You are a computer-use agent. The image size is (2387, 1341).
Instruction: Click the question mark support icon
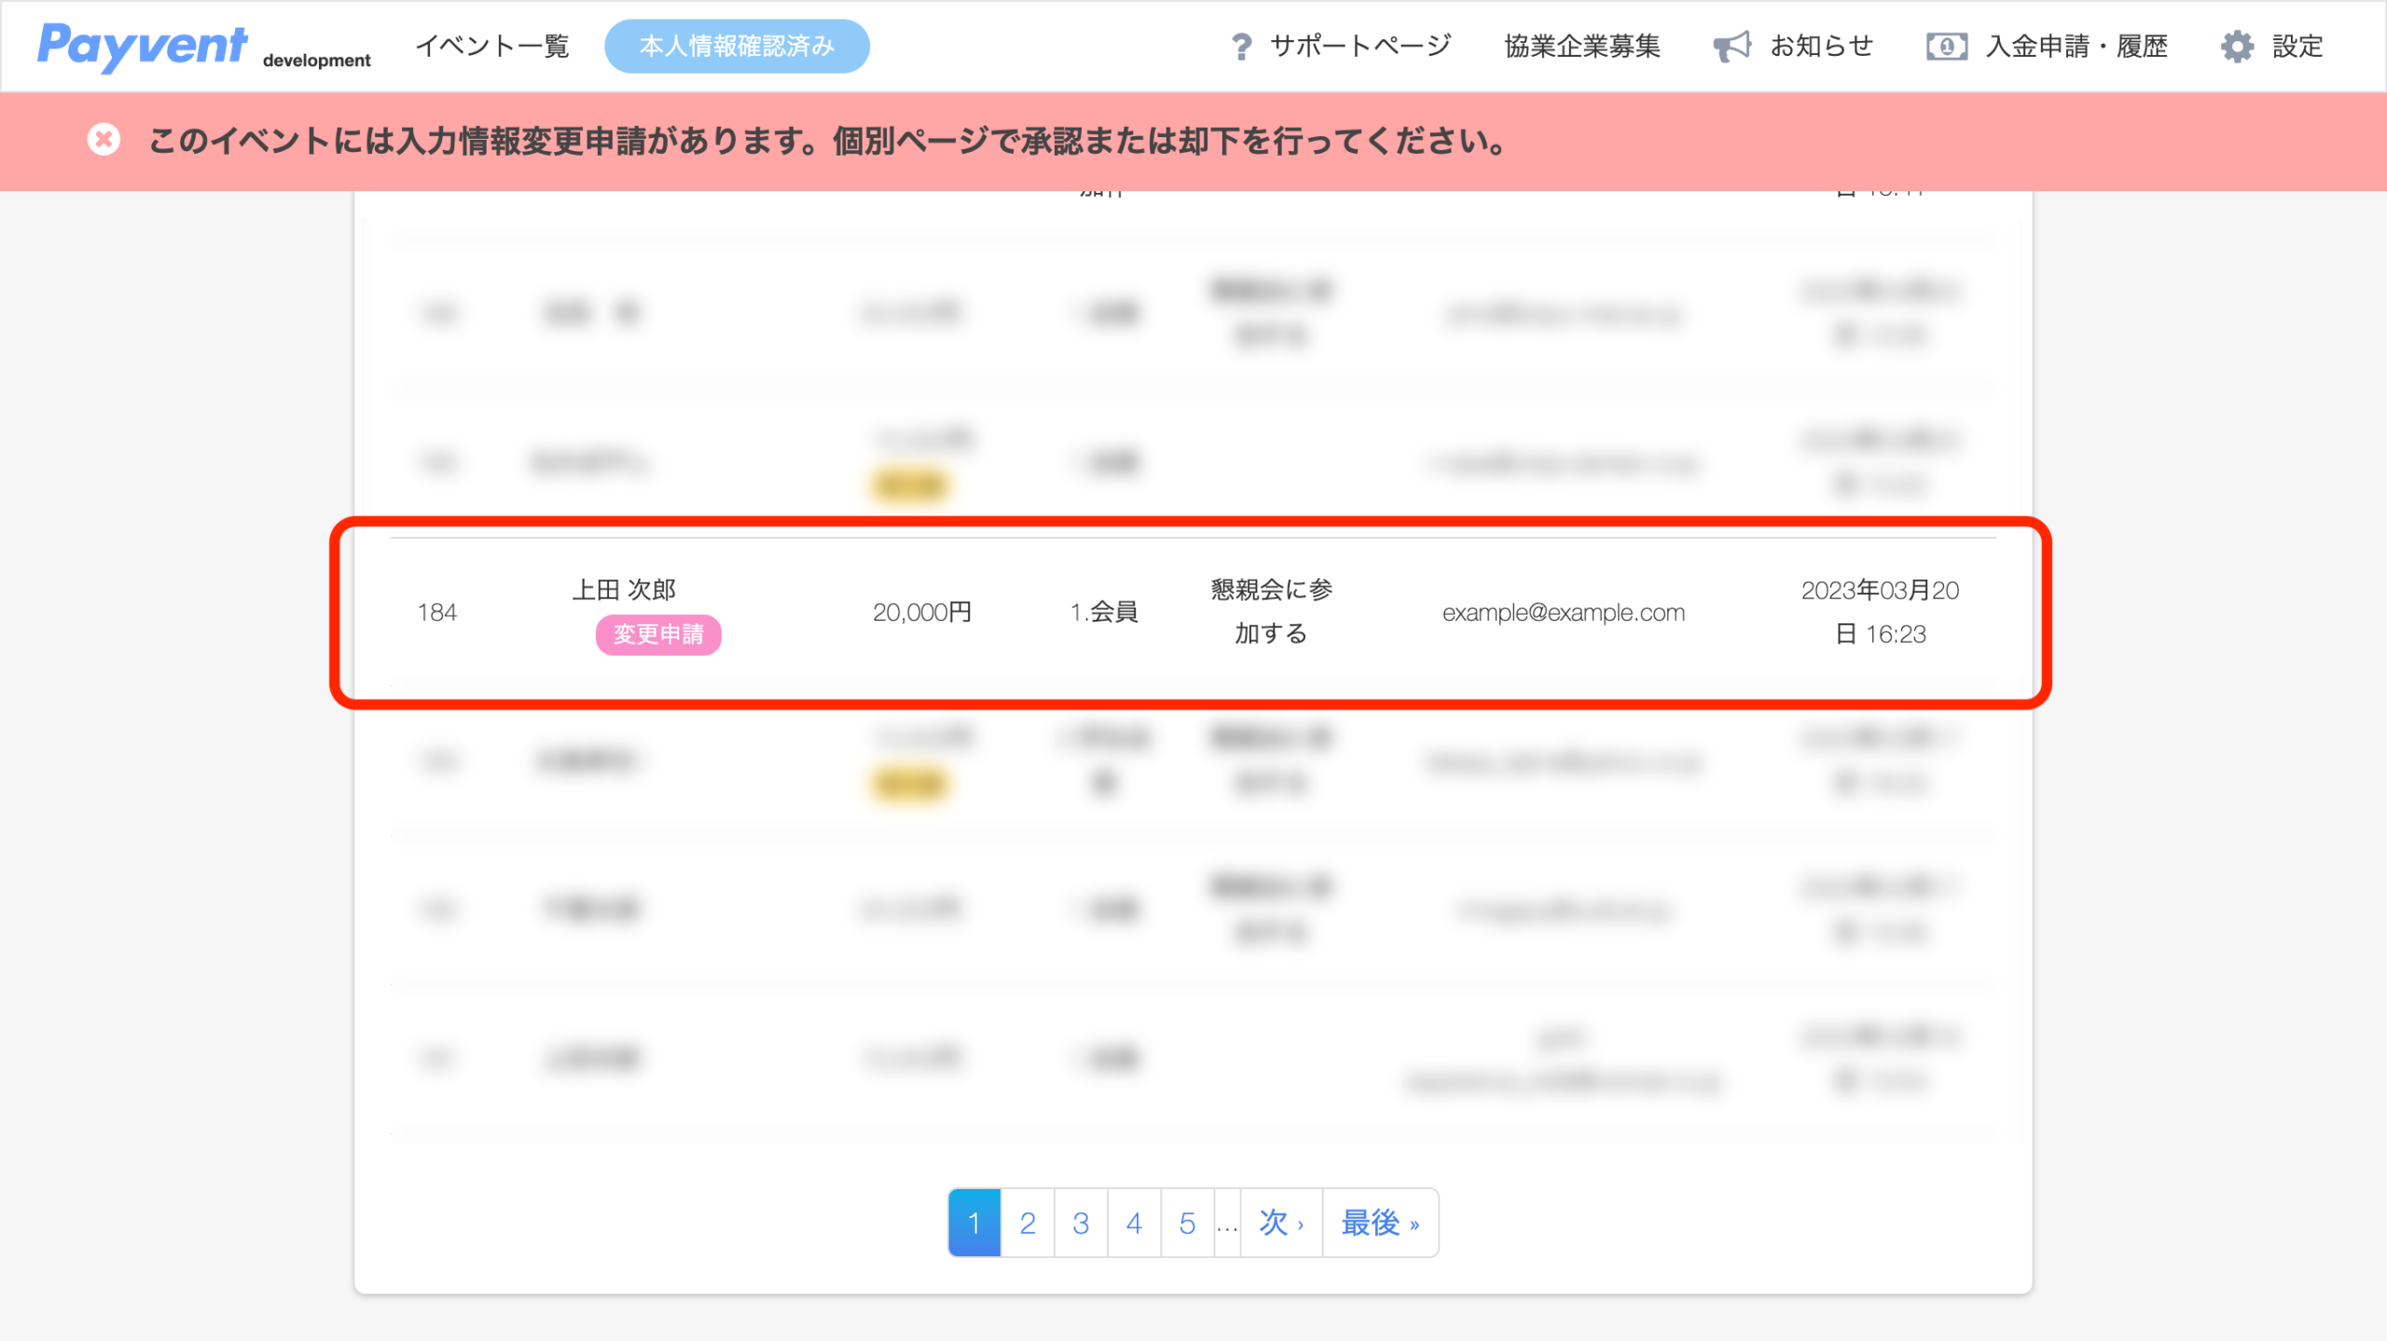(1241, 47)
